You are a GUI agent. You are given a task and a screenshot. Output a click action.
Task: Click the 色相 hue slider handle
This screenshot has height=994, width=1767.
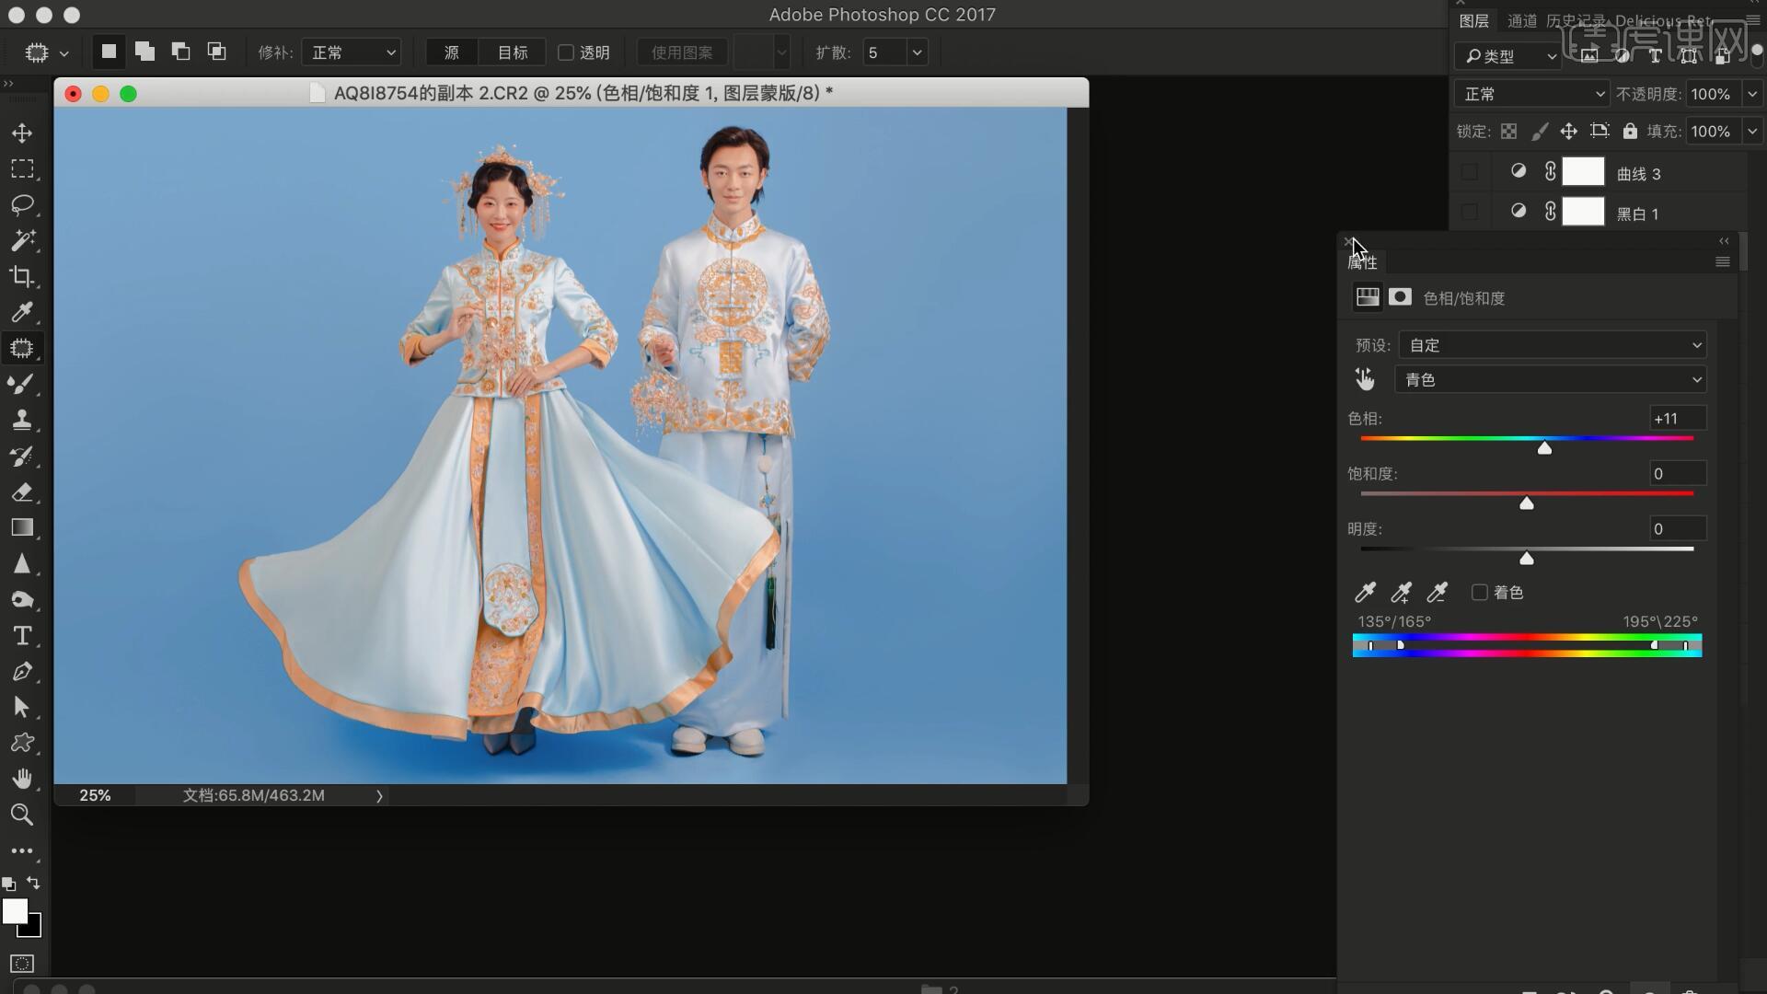pyautogui.click(x=1545, y=448)
